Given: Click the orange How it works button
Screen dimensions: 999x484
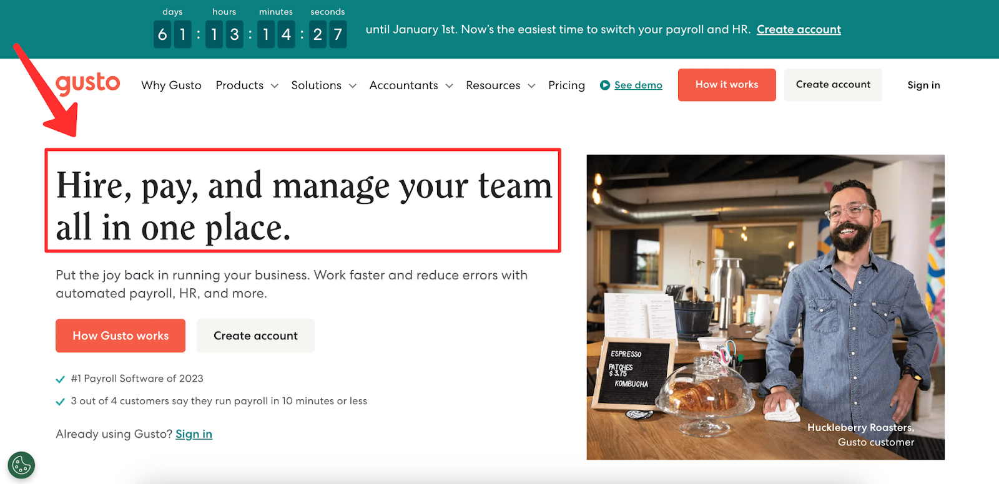Looking at the screenshot, I should (x=727, y=85).
